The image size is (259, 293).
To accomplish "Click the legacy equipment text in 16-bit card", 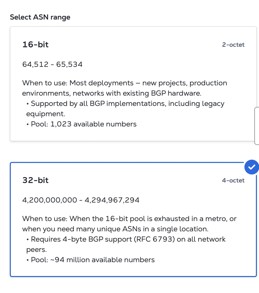I will pyautogui.click(x=125, y=108).
